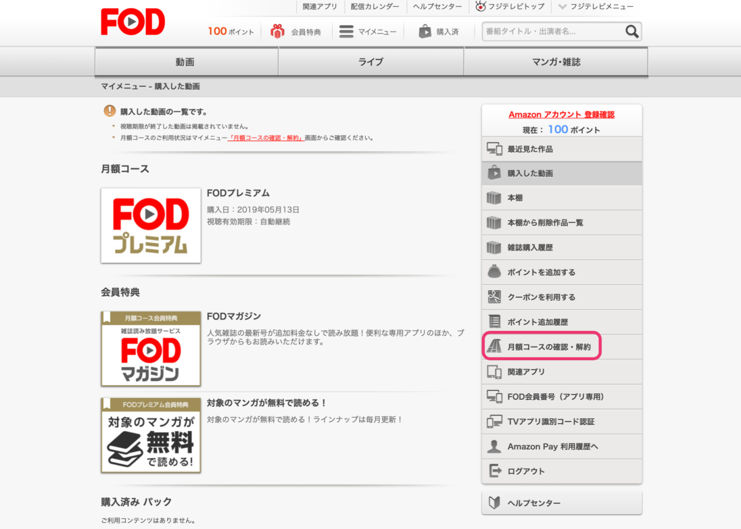
Task: Click the FODプレミアム thumbnail image
Action: click(151, 226)
